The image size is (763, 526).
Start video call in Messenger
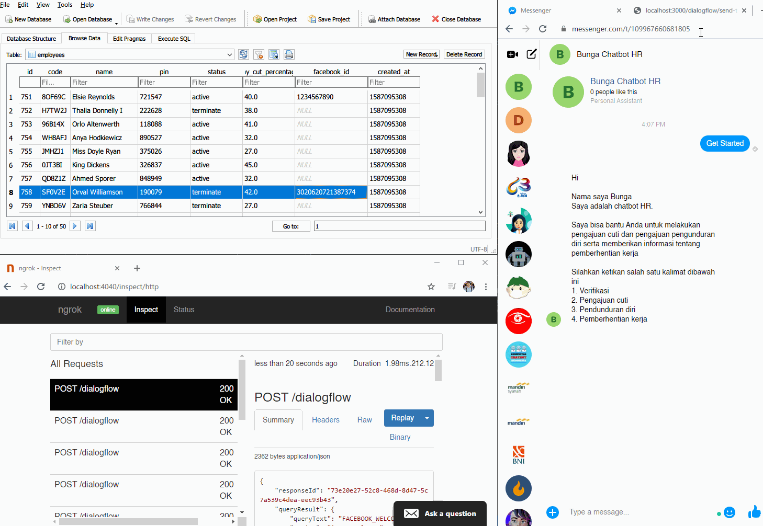coord(513,54)
